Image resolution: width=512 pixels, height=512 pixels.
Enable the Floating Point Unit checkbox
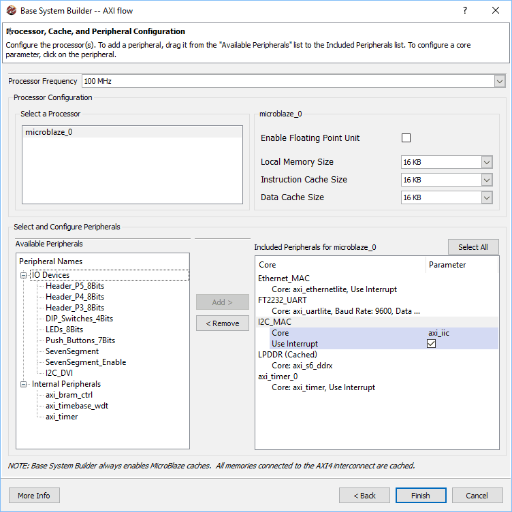coord(406,138)
